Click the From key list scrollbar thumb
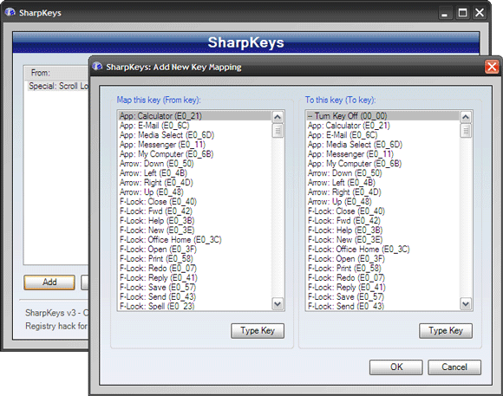 click(x=278, y=131)
